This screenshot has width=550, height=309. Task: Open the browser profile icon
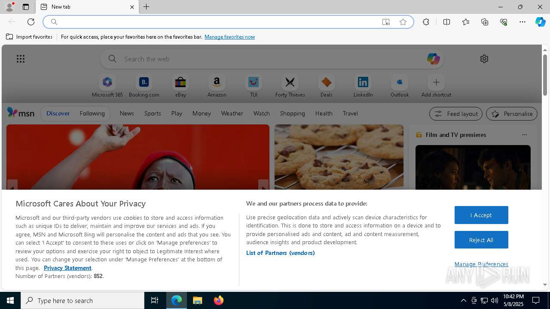pyautogui.click(x=9, y=7)
